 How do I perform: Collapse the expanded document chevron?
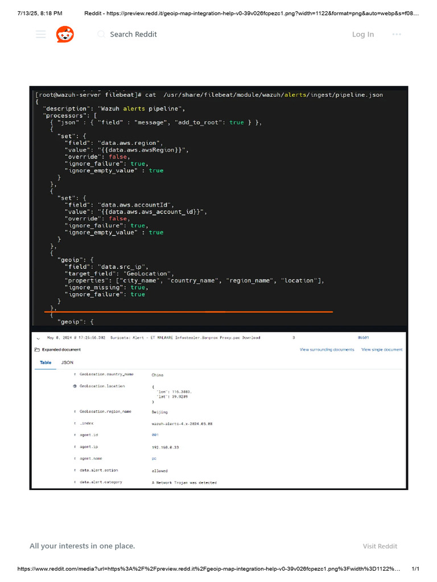pos(38,338)
